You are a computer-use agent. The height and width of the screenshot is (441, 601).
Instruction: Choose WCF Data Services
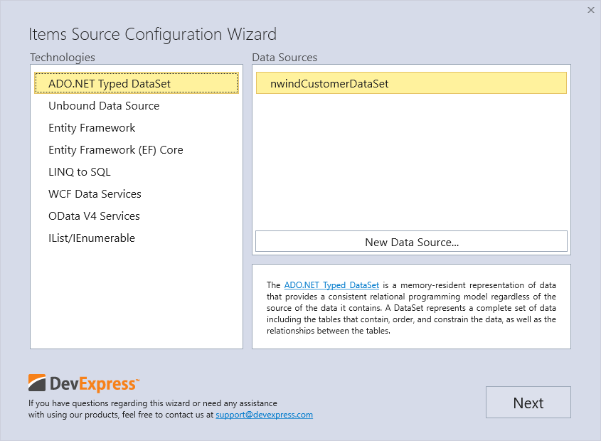coord(137,193)
